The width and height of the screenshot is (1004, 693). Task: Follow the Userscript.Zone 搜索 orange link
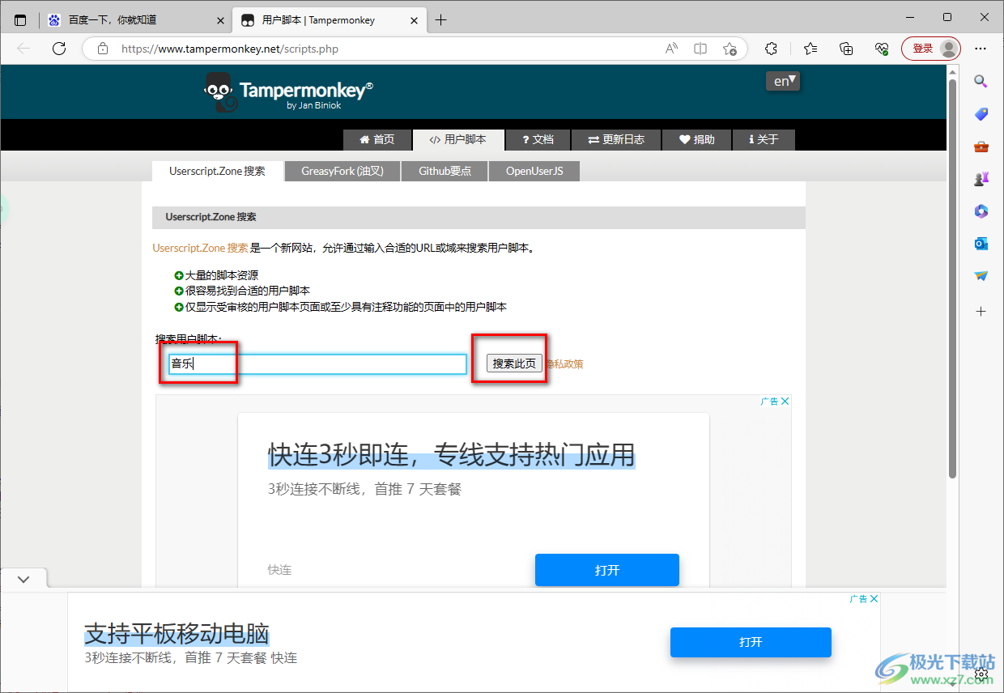[200, 249]
